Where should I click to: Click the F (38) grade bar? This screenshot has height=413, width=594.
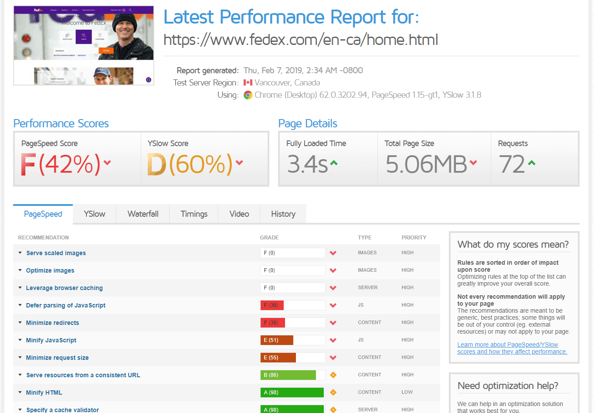[x=293, y=323]
